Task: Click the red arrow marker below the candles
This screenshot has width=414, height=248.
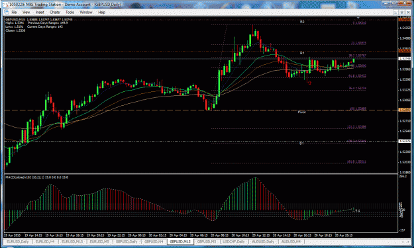Action: (309, 83)
